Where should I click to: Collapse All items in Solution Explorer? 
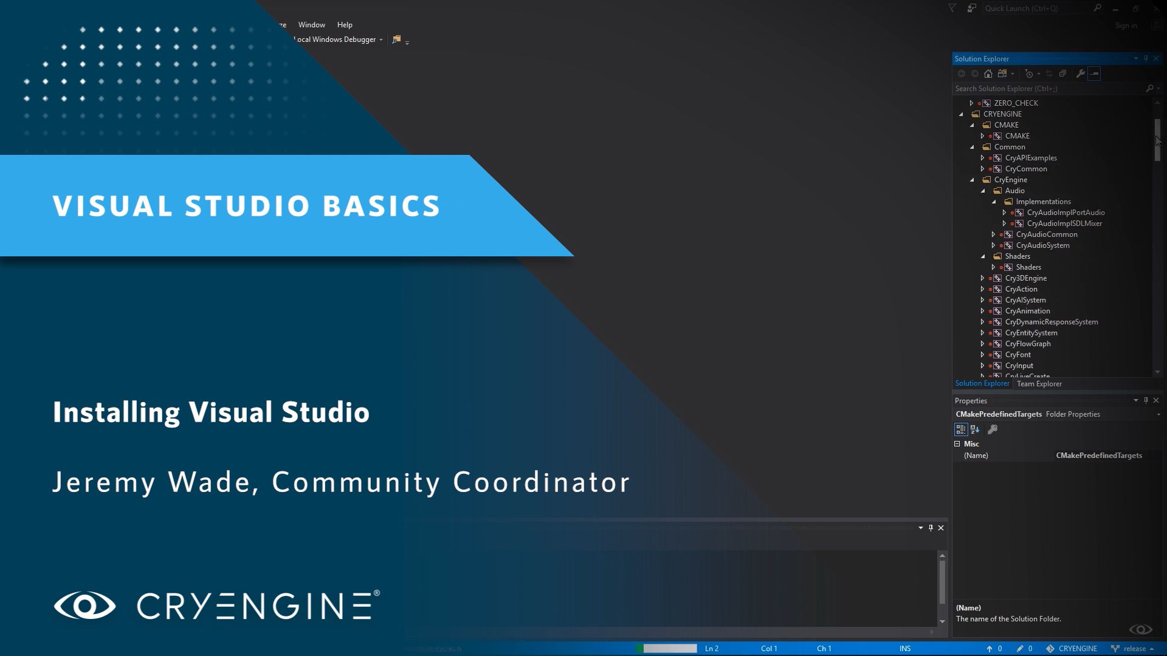1062,73
